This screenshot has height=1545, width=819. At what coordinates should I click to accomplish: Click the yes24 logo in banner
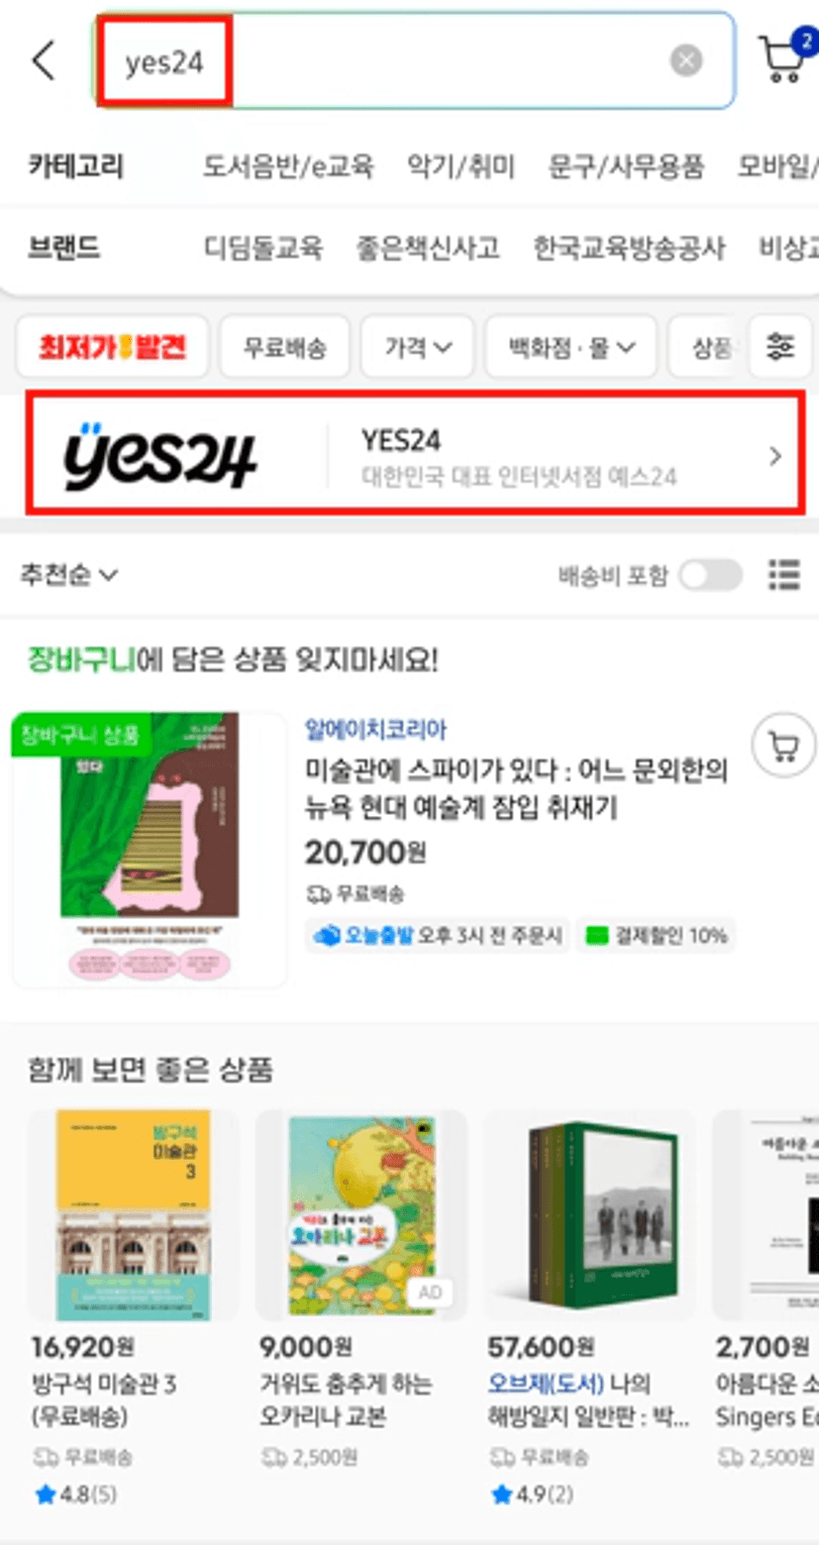[159, 457]
